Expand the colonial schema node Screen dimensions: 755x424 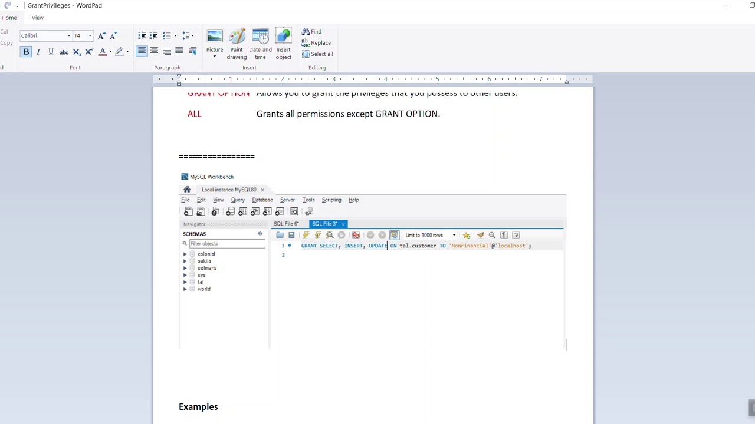[185, 254]
